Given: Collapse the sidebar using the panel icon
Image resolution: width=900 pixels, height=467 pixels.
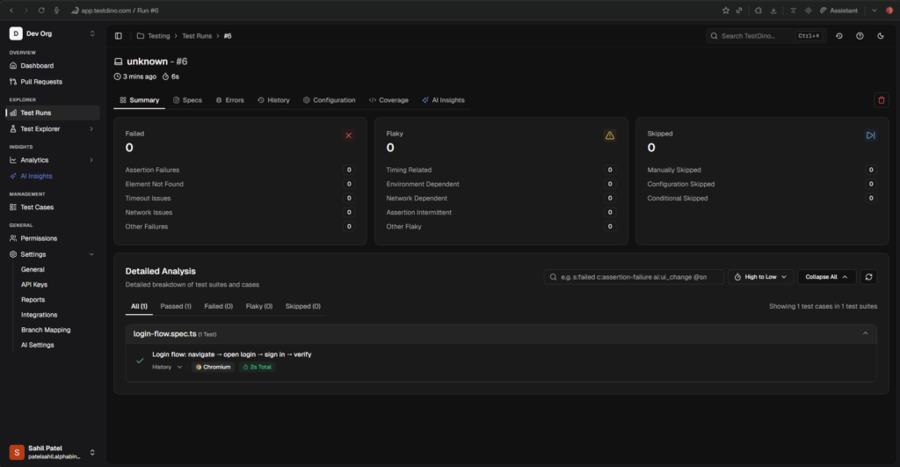Looking at the screenshot, I should [x=119, y=36].
